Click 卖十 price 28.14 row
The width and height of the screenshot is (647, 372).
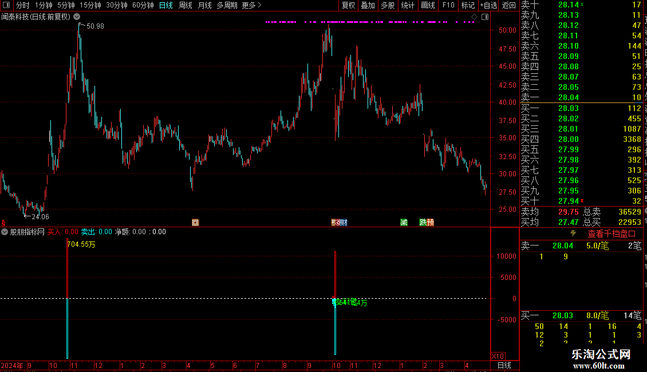click(581, 5)
